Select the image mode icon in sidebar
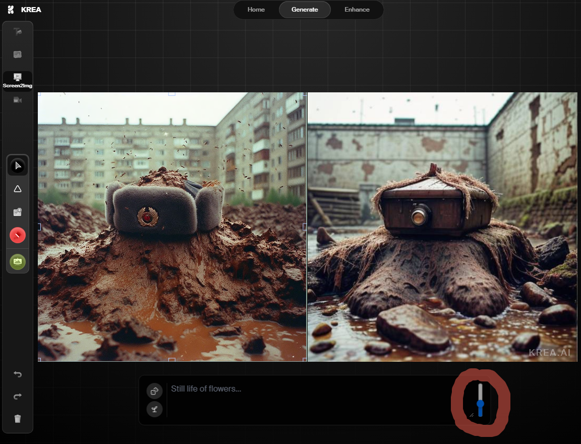This screenshot has height=444, width=581. [18, 54]
